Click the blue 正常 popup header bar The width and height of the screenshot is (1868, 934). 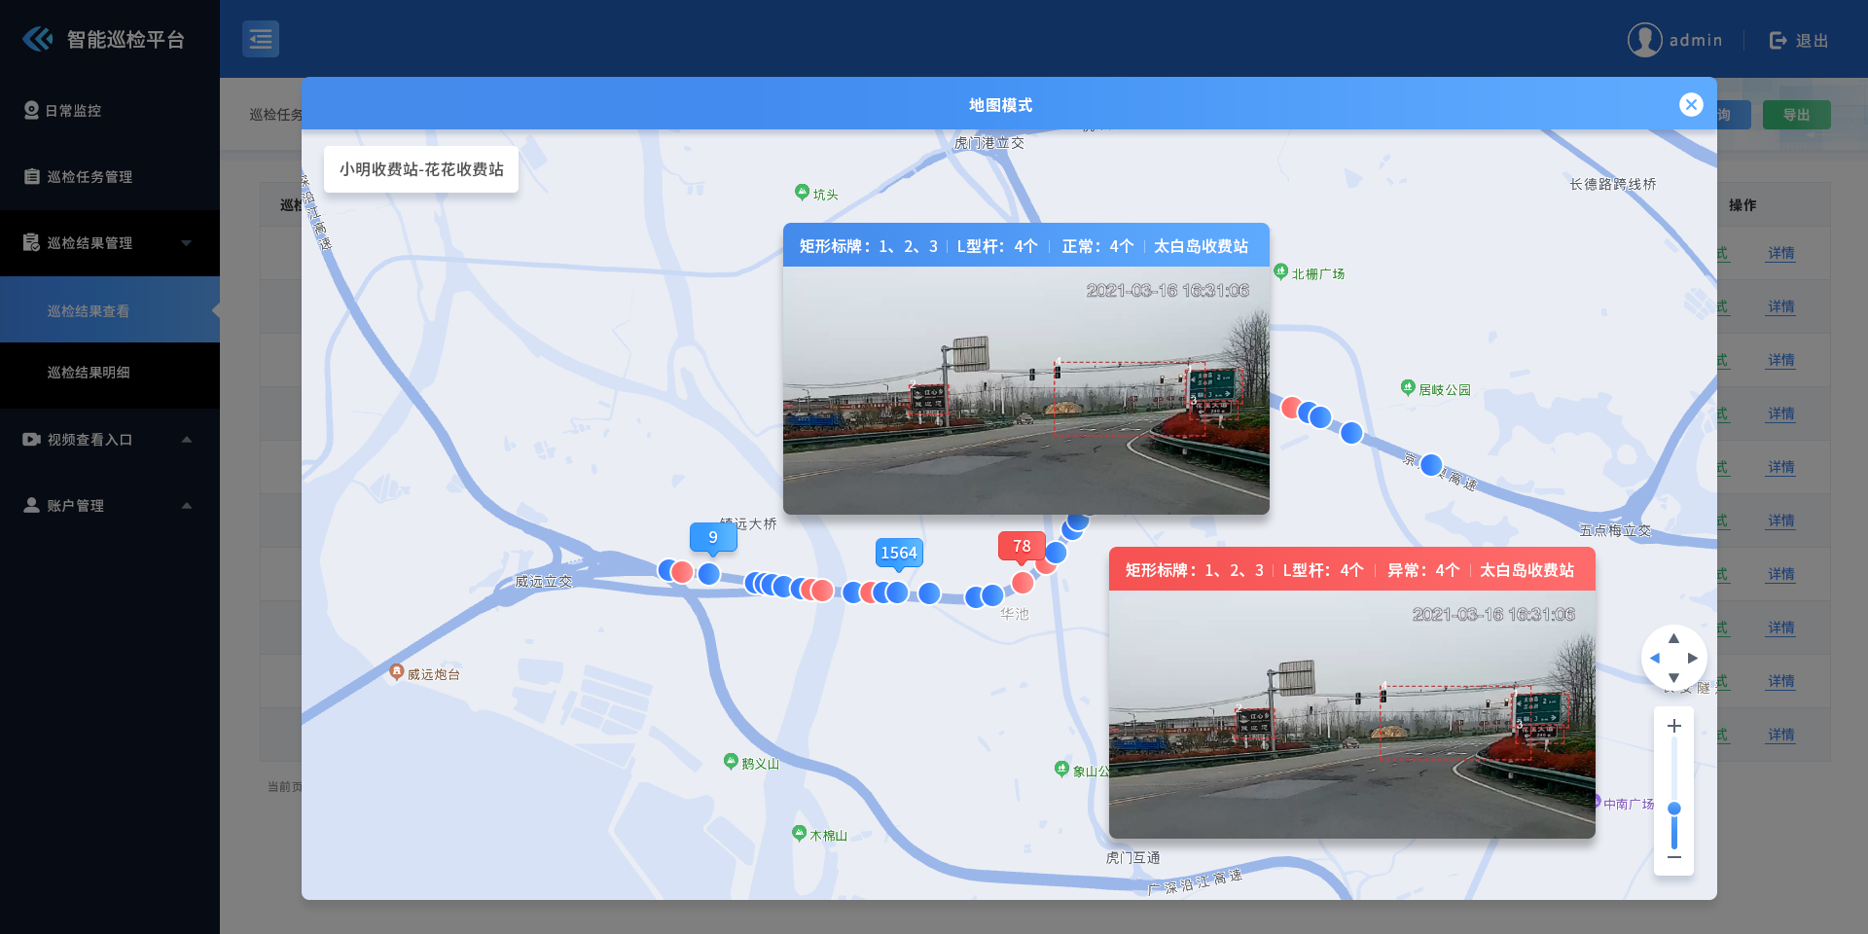coord(1026,246)
